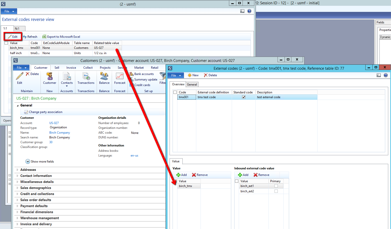Toggle layout icon in External codes window
Viewport: 391px width, 229px height.
[379, 75]
